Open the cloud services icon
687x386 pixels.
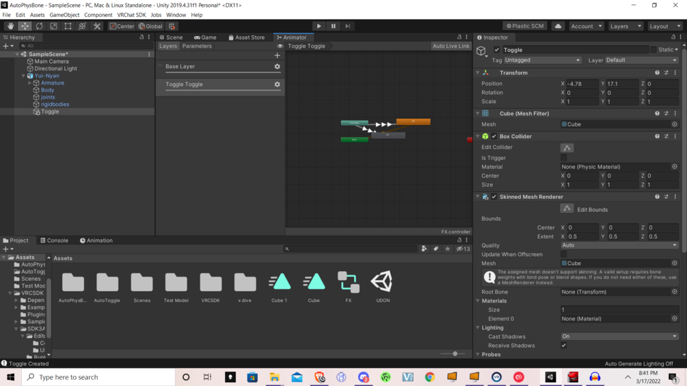point(558,26)
